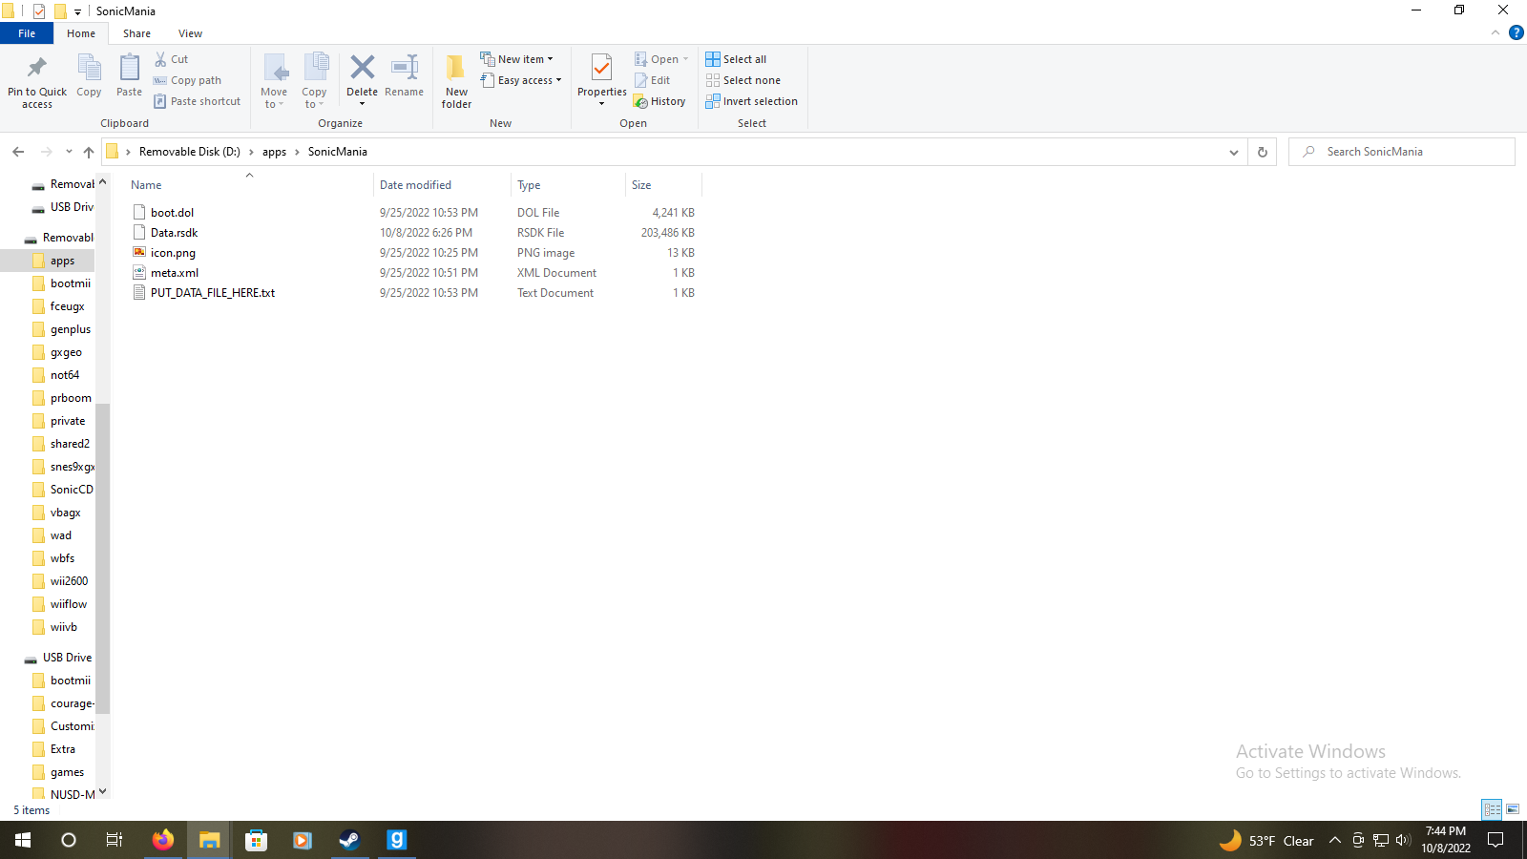
Task: Select the Data.rsdk file
Action: 174,233
